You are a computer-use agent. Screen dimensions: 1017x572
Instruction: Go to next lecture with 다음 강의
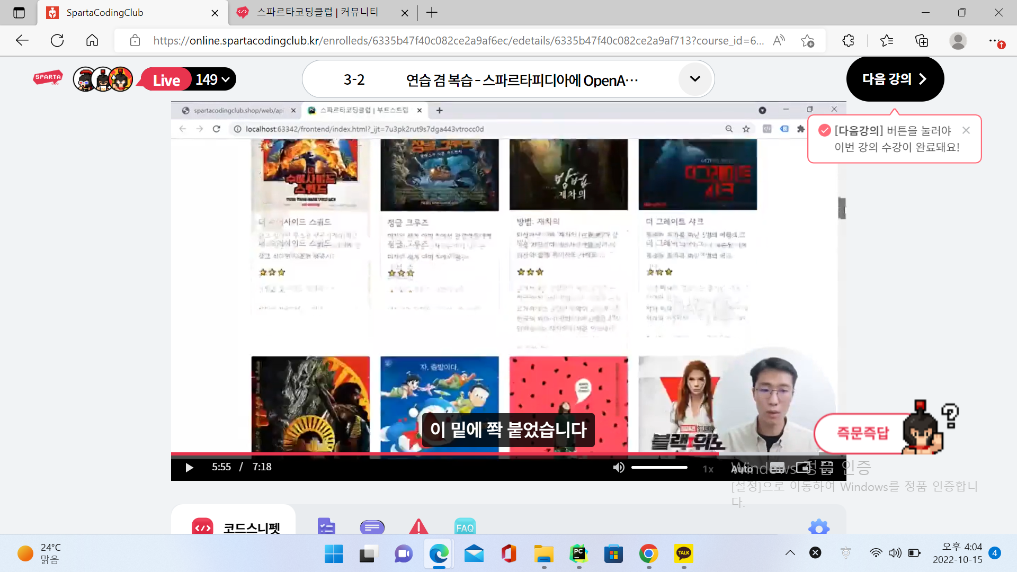pos(895,79)
